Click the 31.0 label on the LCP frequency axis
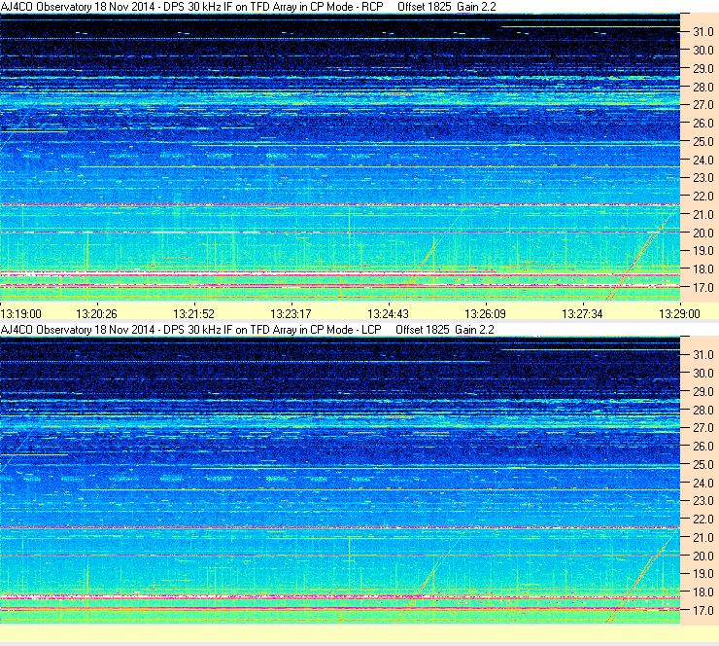719x646 pixels. pos(702,355)
